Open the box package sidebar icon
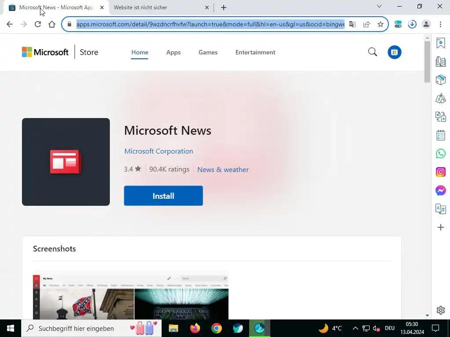The image size is (450, 337). [x=441, y=80]
